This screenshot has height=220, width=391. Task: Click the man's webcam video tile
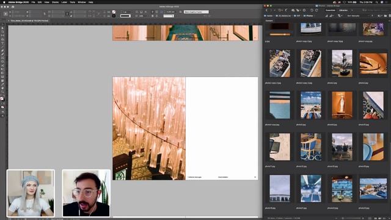[x=86, y=193]
